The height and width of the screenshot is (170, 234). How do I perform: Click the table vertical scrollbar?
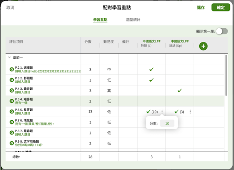(x=226, y=75)
